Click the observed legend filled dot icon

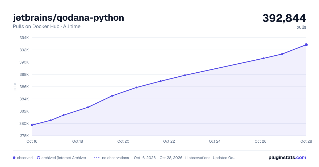pos(14,158)
